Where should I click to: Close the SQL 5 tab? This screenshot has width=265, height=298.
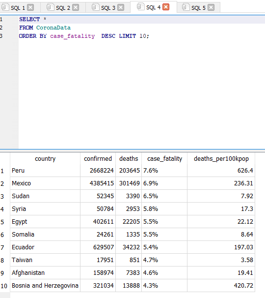(211, 7)
